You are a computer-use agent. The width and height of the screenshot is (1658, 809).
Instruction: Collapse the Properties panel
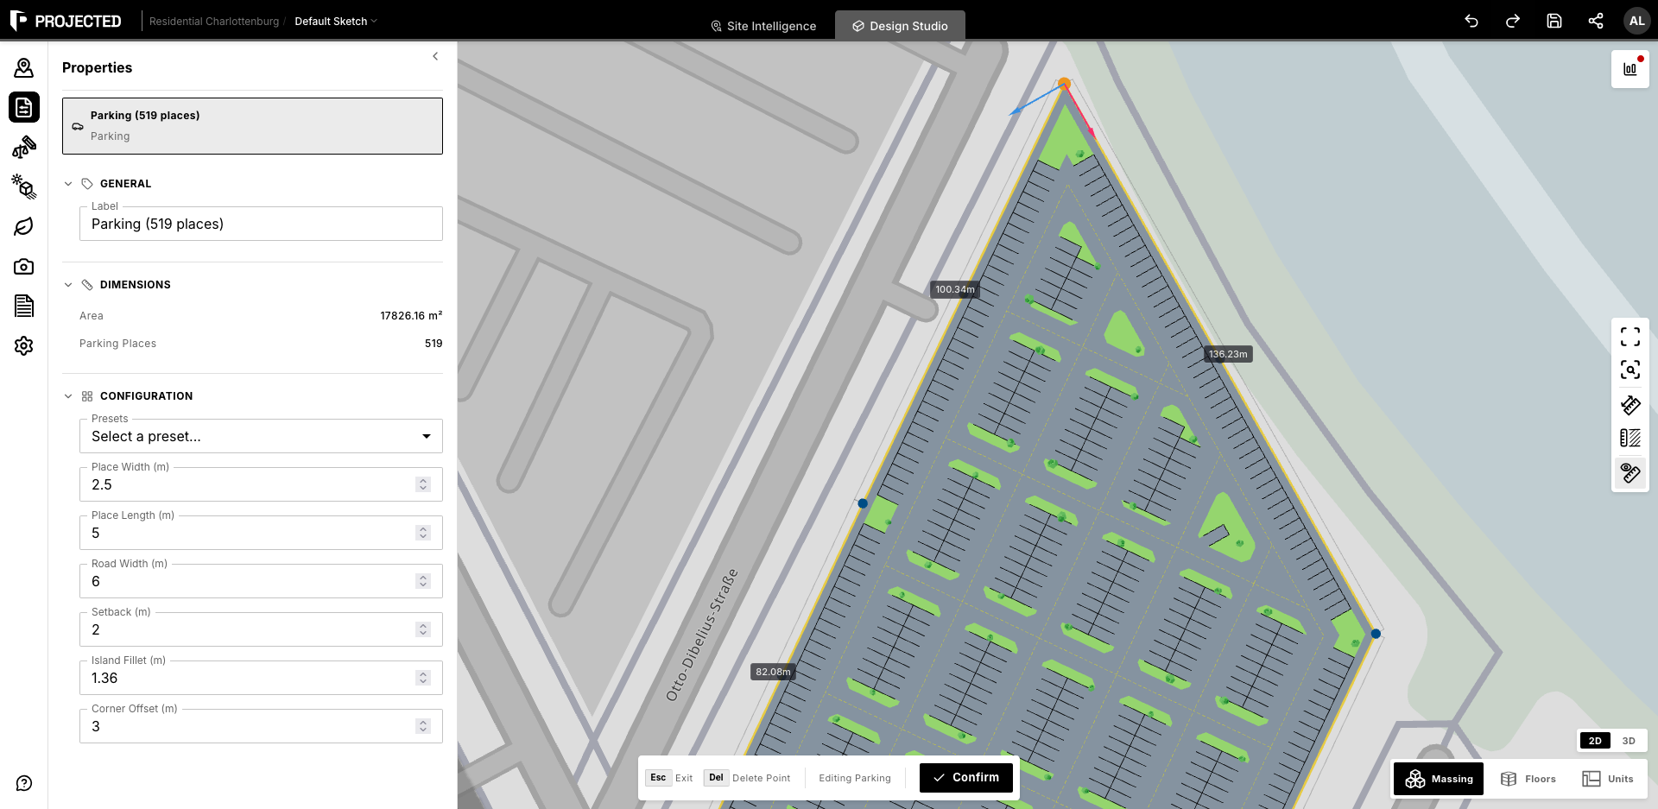pos(435,56)
